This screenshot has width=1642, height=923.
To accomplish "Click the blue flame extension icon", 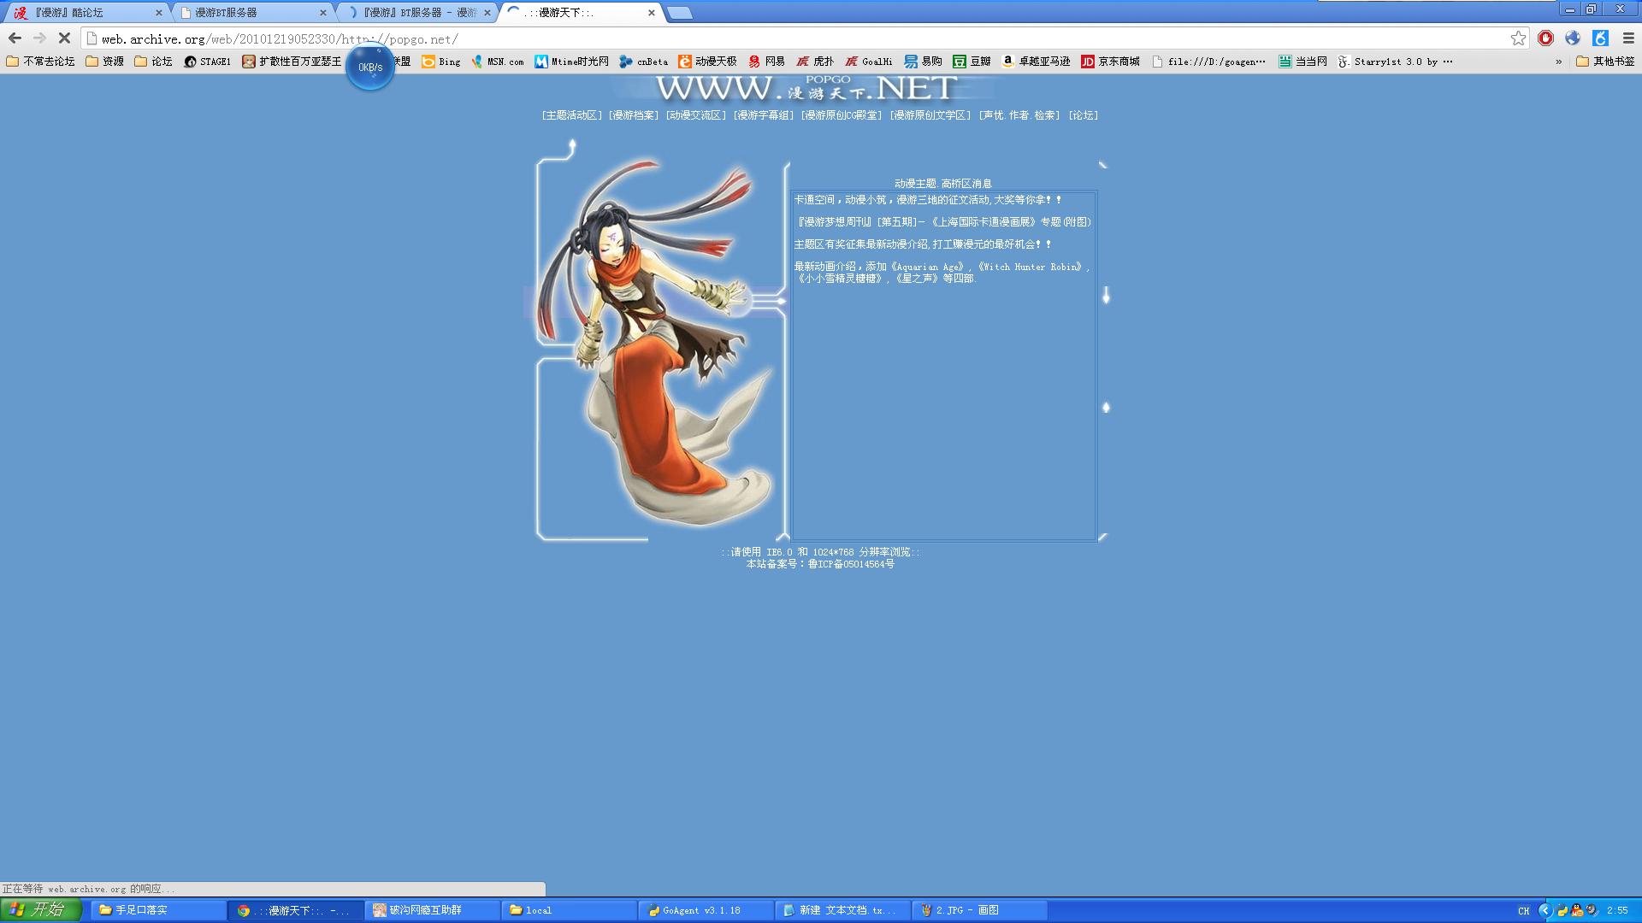I will coord(1600,38).
